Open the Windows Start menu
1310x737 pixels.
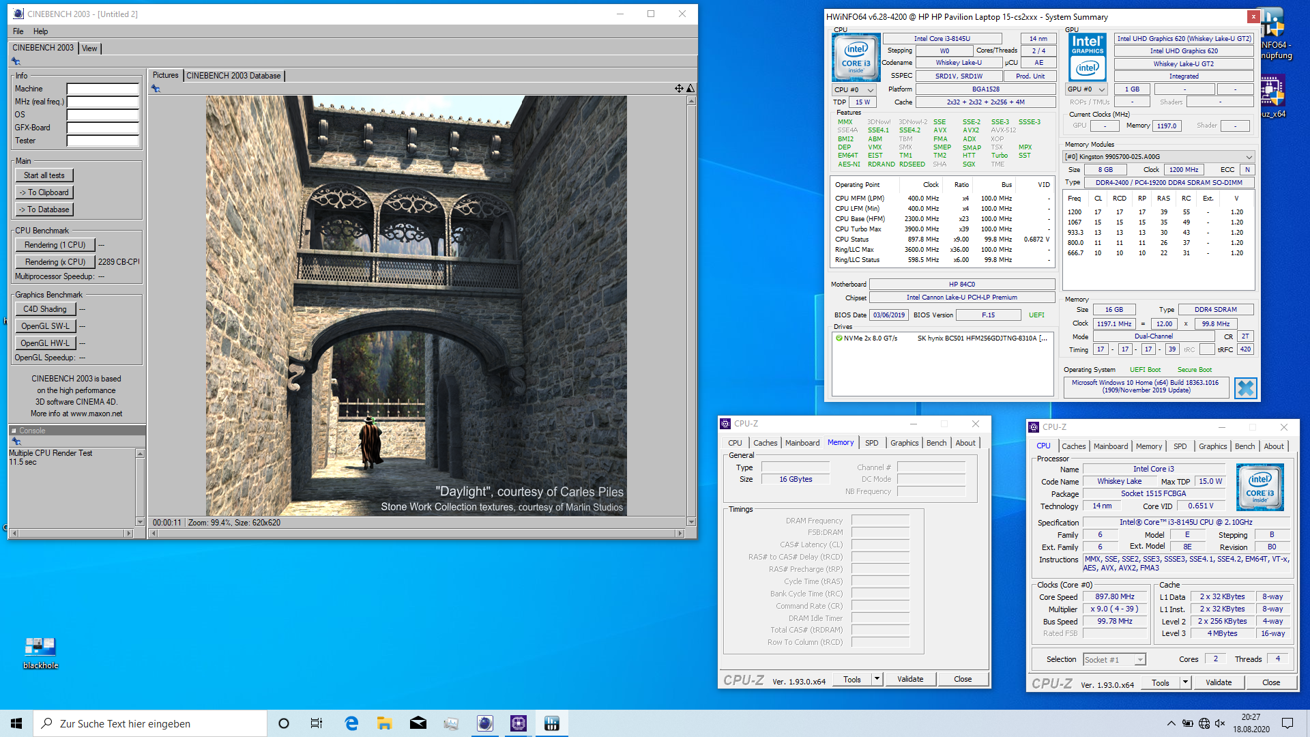pyautogui.click(x=16, y=723)
